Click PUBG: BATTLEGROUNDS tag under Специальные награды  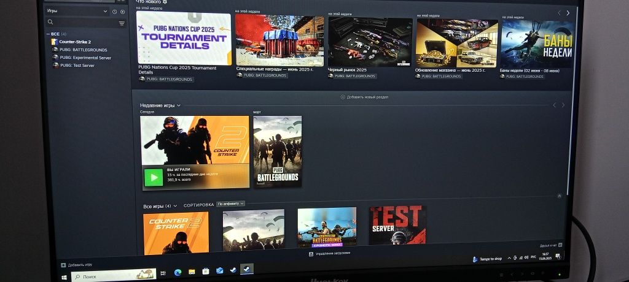pyautogui.click(x=262, y=75)
